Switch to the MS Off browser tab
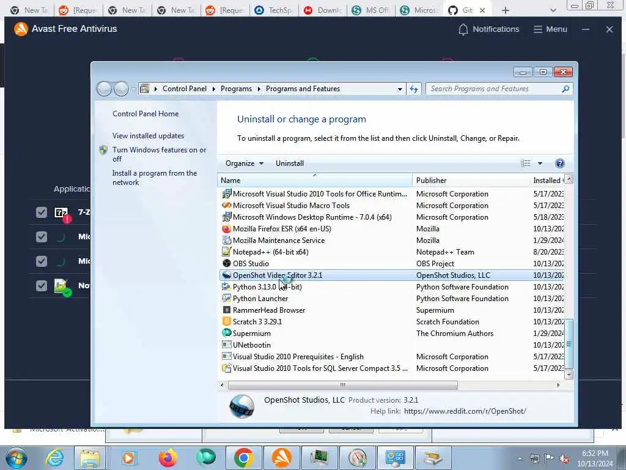The height and width of the screenshot is (470, 626). (x=371, y=10)
